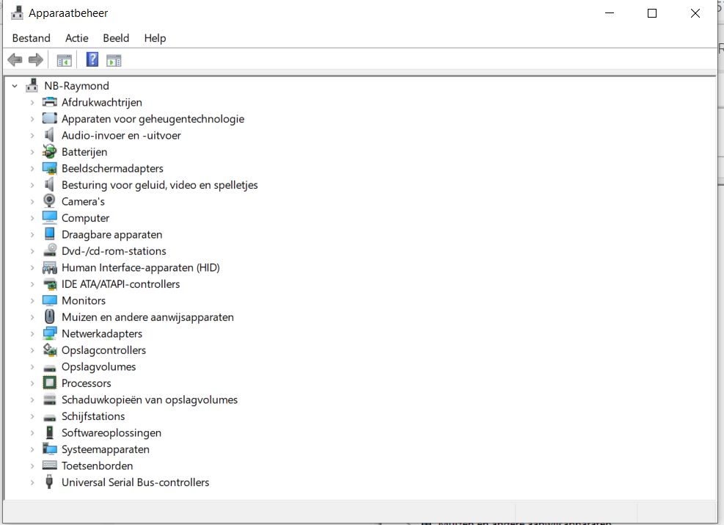This screenshot has width=724, height=525.
Task: Select Audio-invoer en -uitvoer entry
Action: click(x=121, y=135)
